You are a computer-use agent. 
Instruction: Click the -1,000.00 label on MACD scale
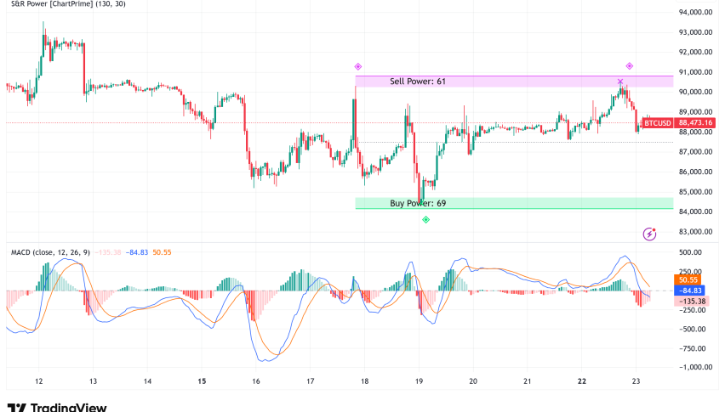coord(695,367)
